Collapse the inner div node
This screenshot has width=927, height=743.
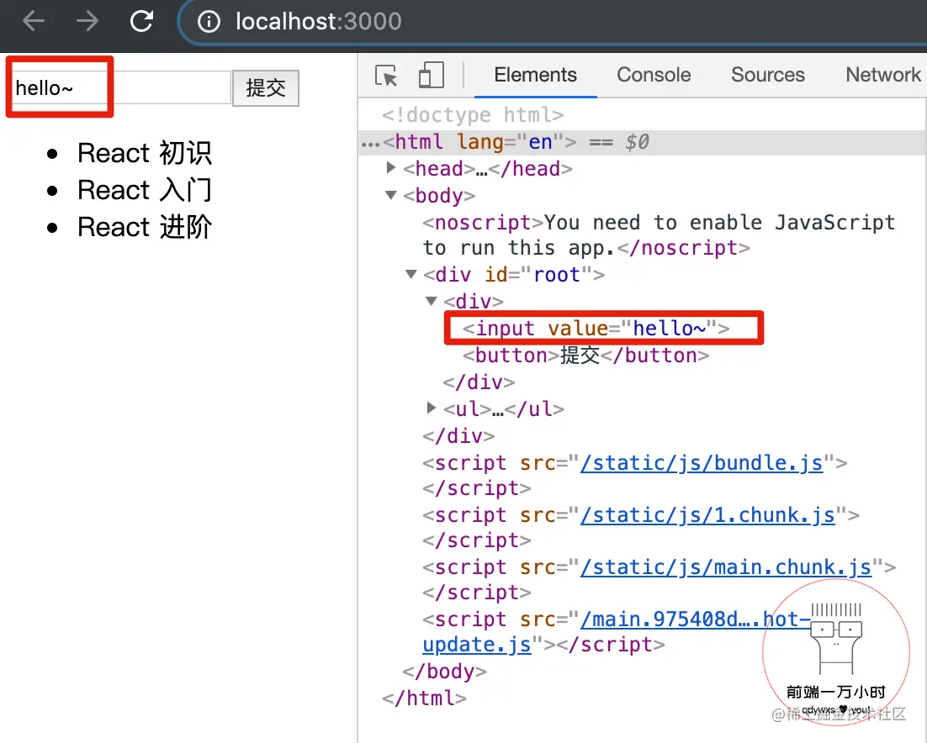431,301
